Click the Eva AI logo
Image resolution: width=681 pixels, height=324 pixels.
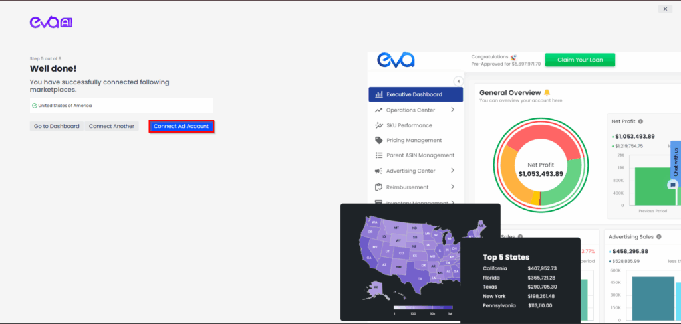pyautogui.click(x=51, y=22)
